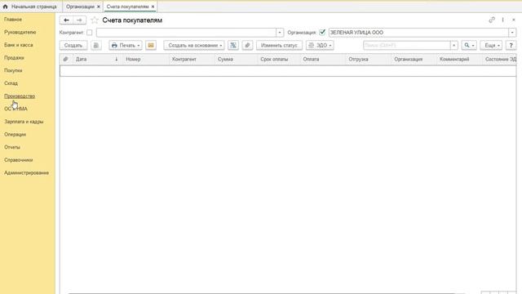Image resolution: width=522 pixels, height=294 pixels.
Task: Click the search box Поиск (Ctrl+F)
Action: [407, 46]
